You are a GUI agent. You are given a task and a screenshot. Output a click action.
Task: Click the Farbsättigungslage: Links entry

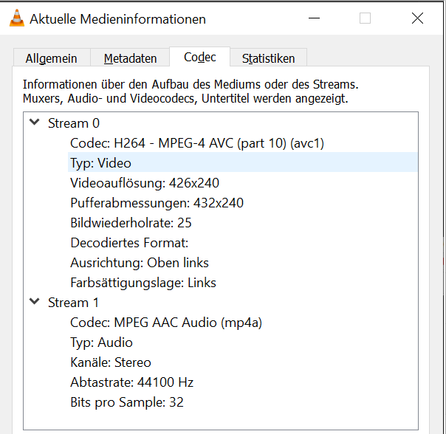point(143,283)
